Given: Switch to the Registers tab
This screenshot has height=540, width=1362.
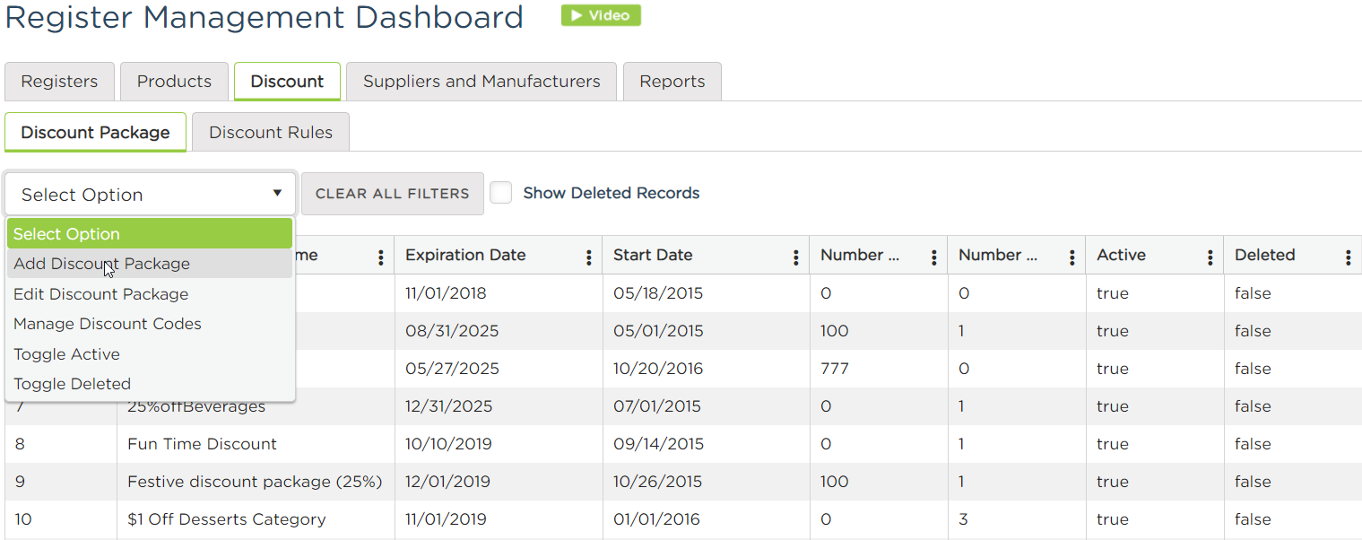Looking at the screenshot, I should click(x=59, y=82).
